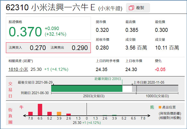Select 法興賣出 ask value 0.290

(80, 48)
